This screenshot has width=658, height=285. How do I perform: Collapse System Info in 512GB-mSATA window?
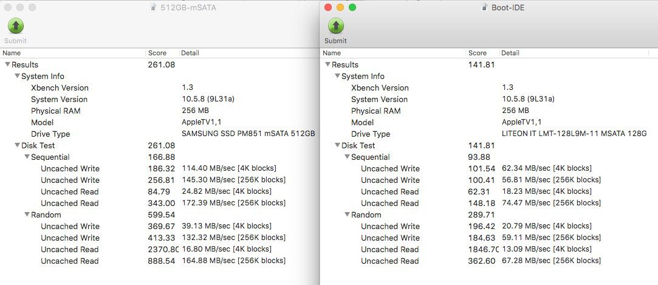pyautogui.click(x=17, y=76)
